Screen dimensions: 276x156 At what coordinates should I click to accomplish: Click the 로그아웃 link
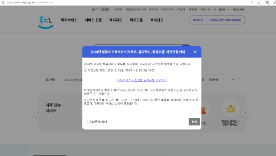click(x=118, y=9)
